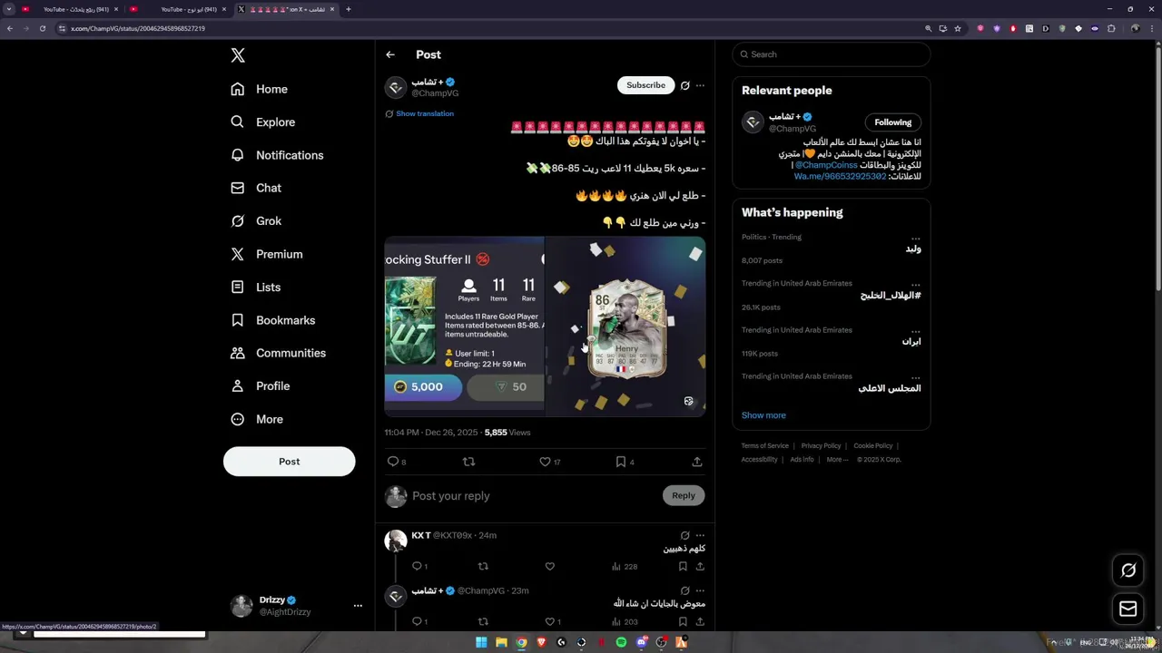Image resolution: width=1162 pixels, height=653 pixels.
Task: Open three-dot menu on KX T's reply
Action: point(700,535)
